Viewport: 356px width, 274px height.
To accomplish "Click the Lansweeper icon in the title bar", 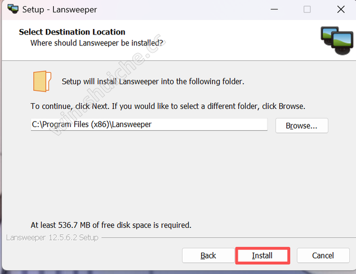I will [x=13, y=9].
